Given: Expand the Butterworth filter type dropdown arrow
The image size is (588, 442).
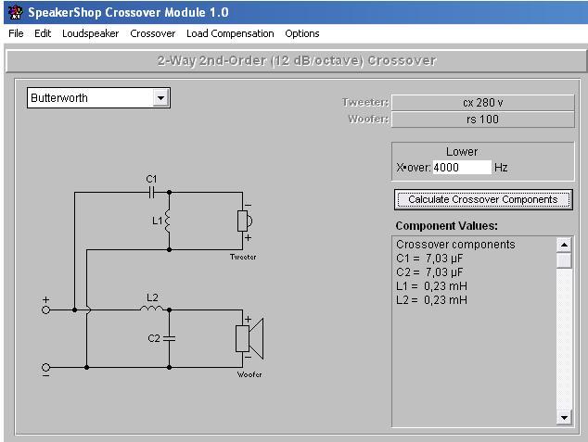Looking at the screenshot, I should point(160,98).
